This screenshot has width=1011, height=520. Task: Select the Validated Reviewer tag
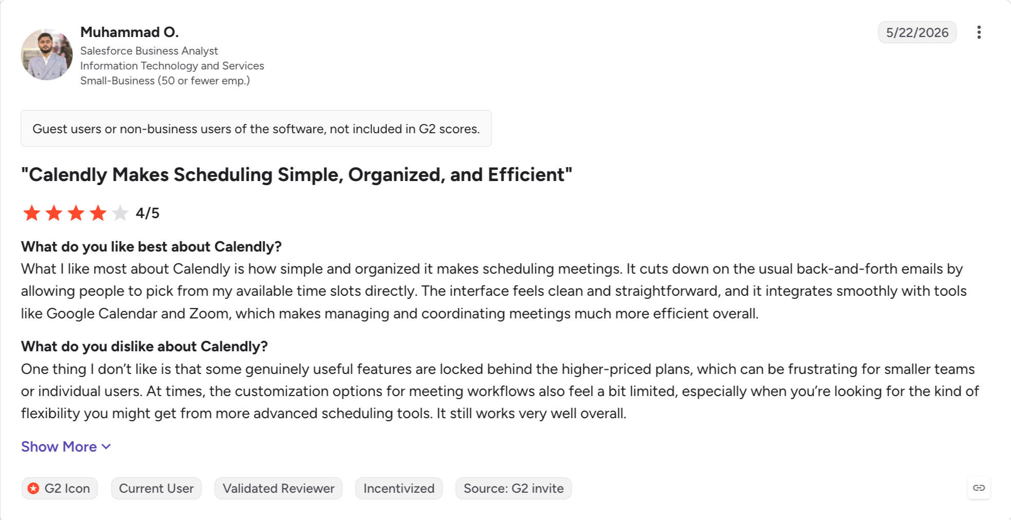(x=279, y=488)
